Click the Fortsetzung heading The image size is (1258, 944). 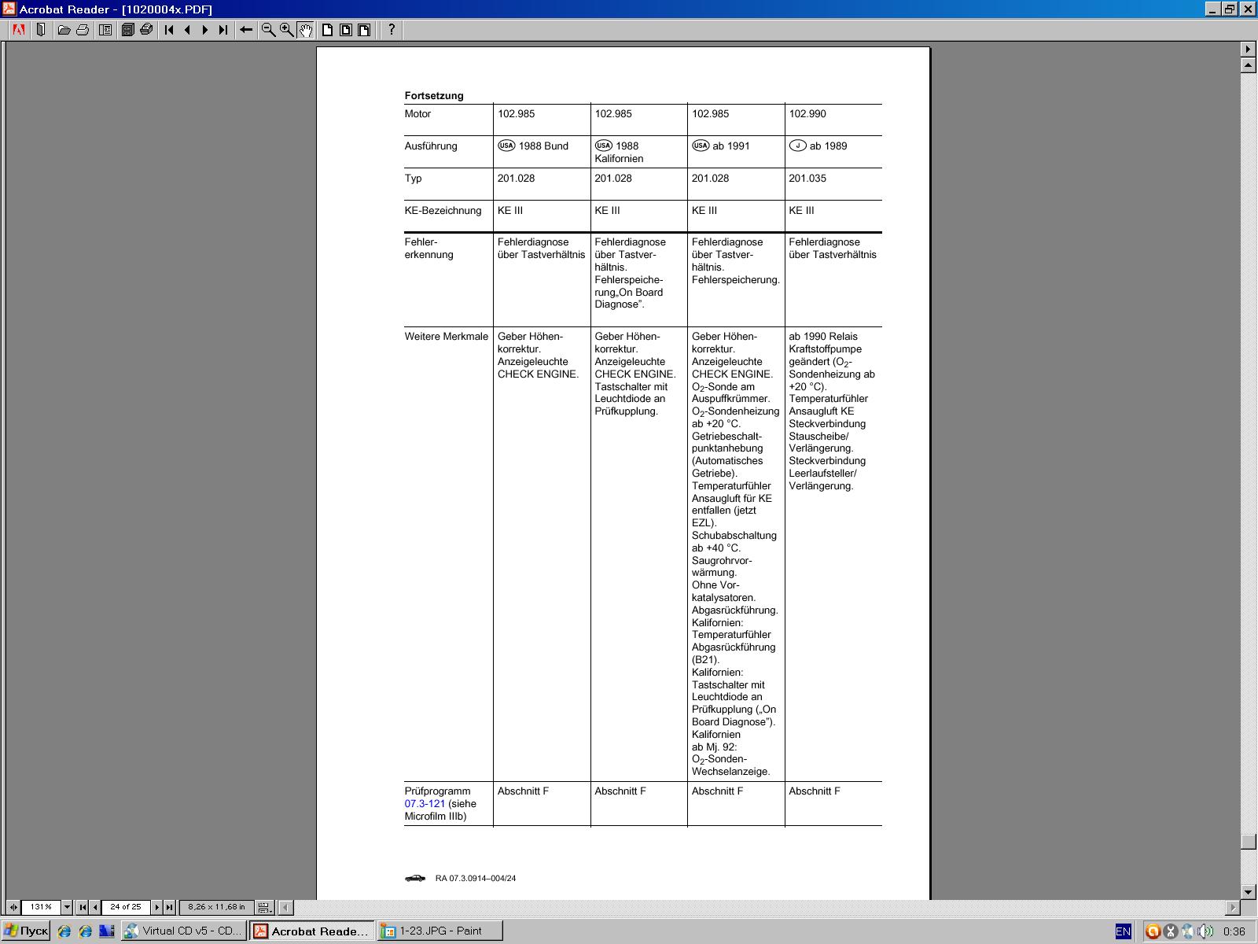tap(434, 95)
